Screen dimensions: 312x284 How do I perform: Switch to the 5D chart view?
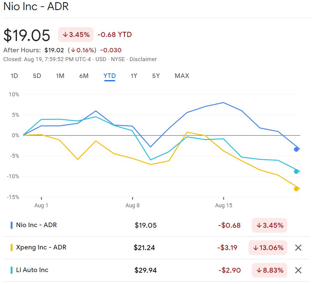click(x=37, y=76)
